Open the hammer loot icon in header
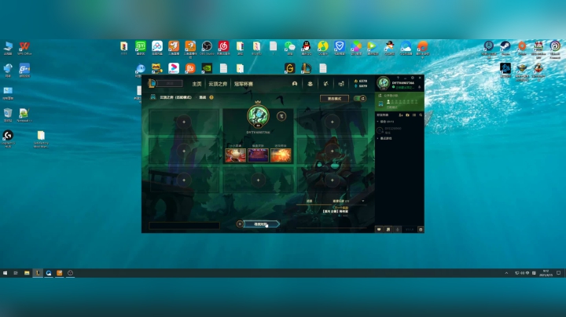The image size is (566, 317). 325,84
